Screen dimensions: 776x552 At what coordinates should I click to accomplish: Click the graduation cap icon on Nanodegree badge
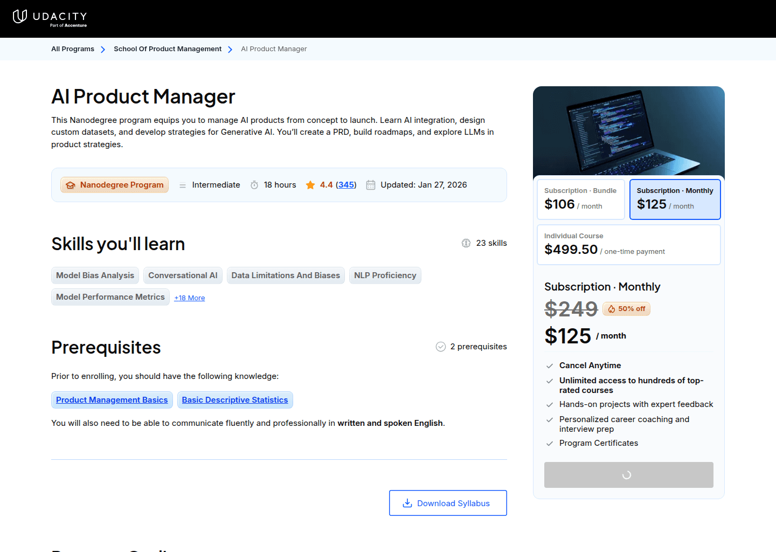(71, 185)
